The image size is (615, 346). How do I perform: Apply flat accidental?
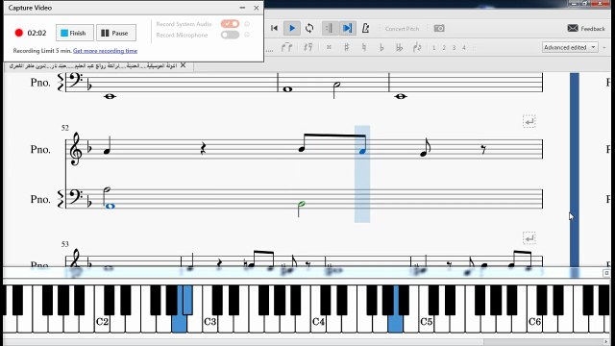click(x=381, y=47)
